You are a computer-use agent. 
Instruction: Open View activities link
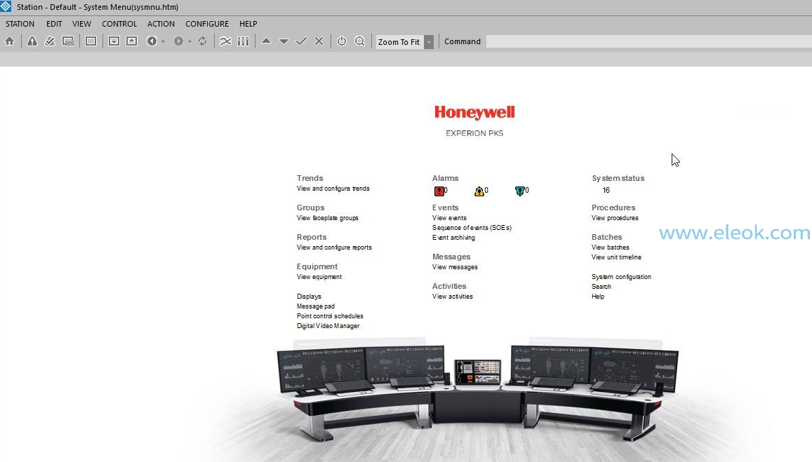[452, 297]
